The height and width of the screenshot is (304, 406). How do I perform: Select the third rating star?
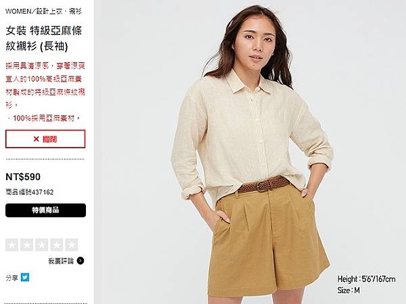[x=42, y=244]
